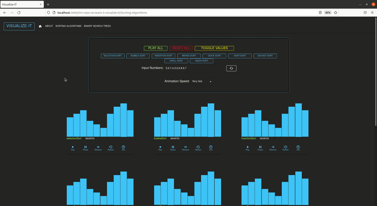Go to home via house icon
The image size is (377, 206).
tap(40, 26)
